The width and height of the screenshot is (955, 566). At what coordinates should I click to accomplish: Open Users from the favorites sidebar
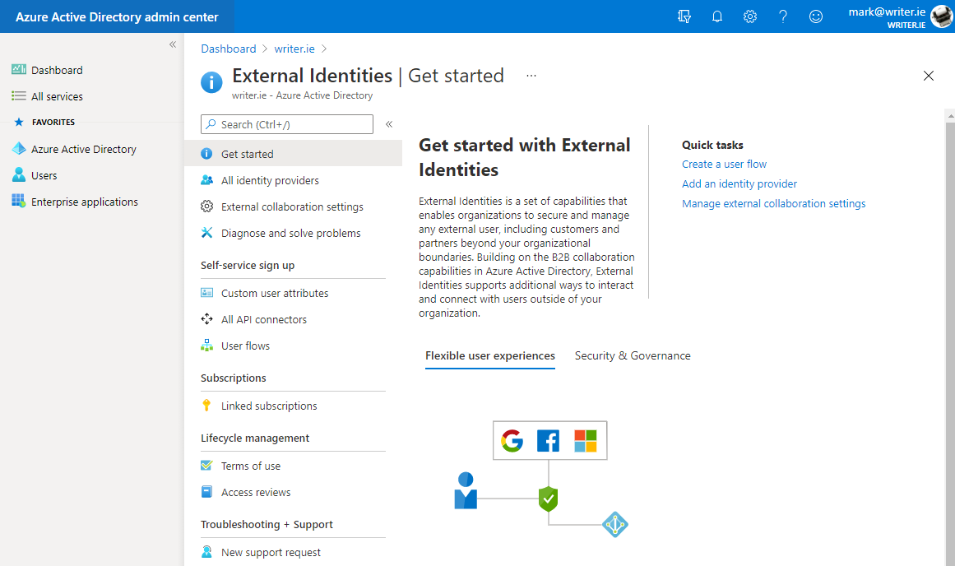[44, 175]
